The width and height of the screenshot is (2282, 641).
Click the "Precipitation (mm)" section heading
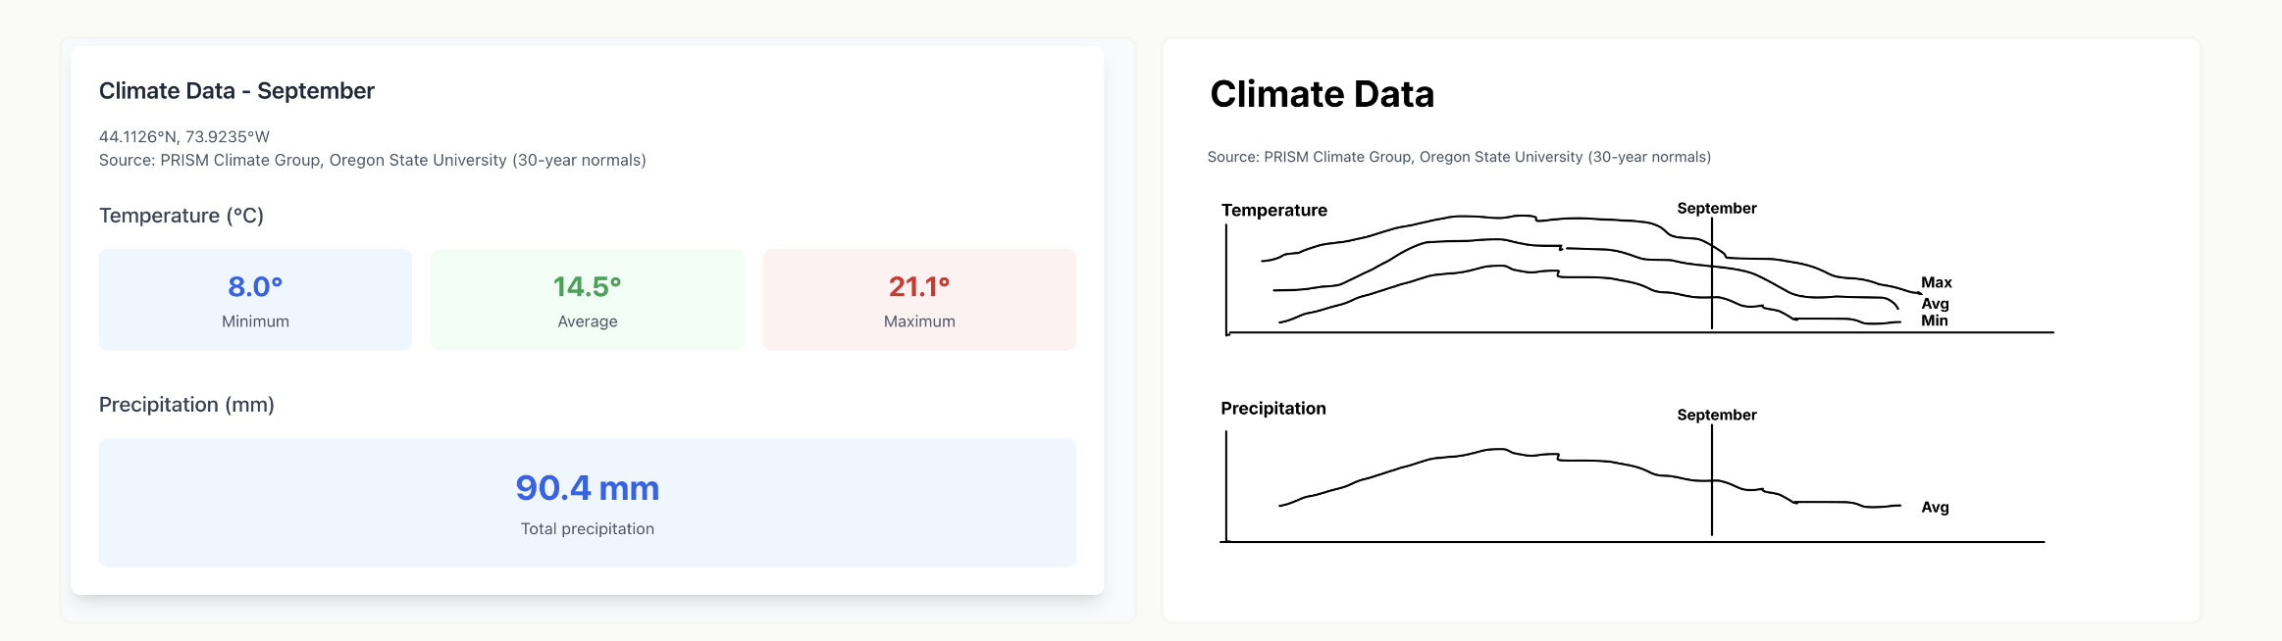tap(186, 405)
